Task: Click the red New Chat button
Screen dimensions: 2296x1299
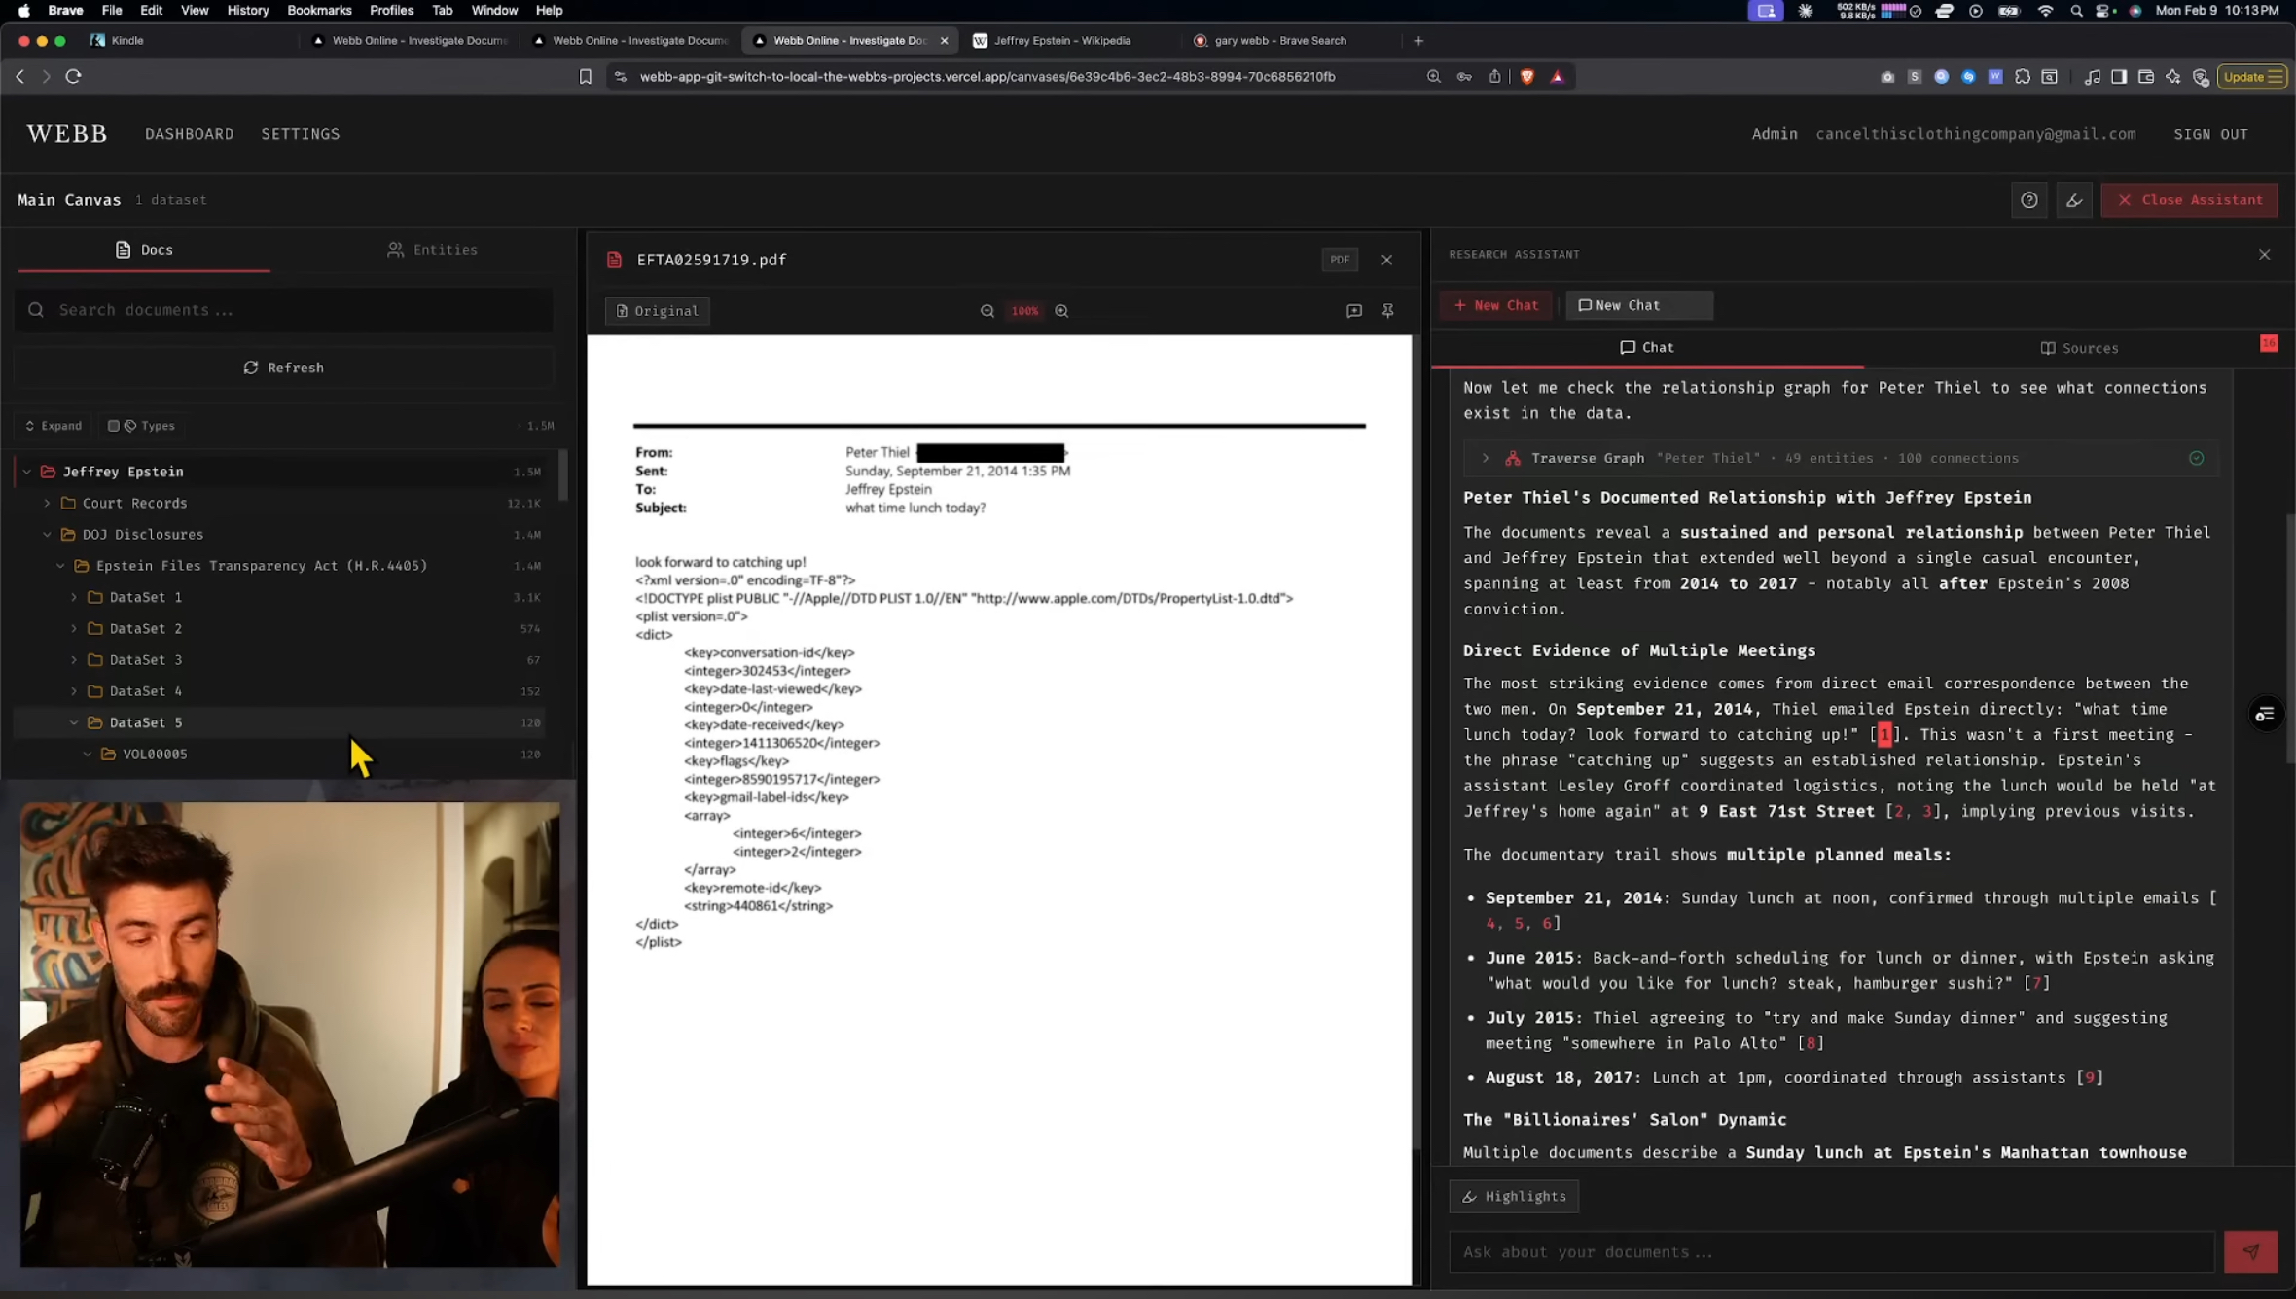Action: point(1495,305)
